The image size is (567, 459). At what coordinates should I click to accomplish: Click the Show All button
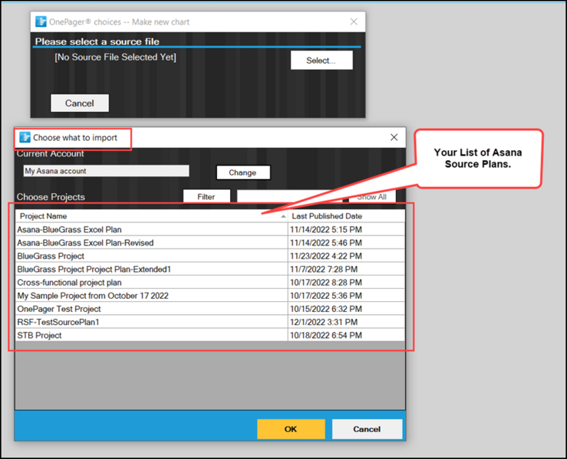point(371,197)
